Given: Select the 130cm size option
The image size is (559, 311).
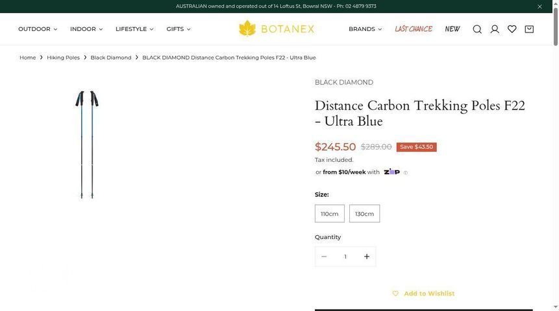Looking at the screenshot, I should point(364,214).
